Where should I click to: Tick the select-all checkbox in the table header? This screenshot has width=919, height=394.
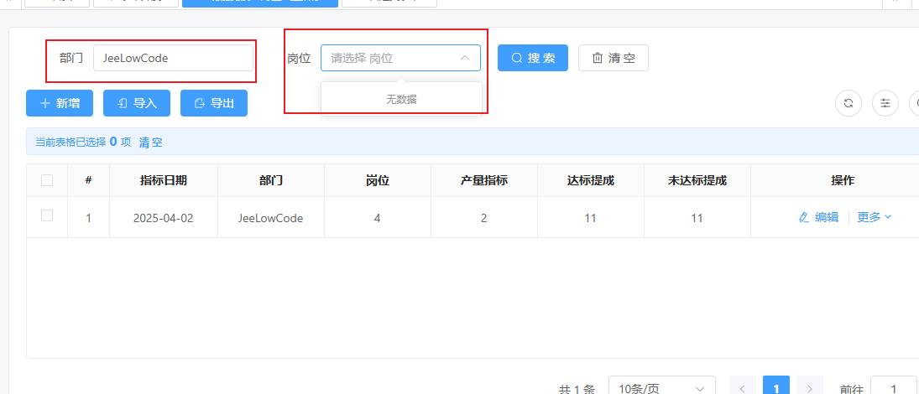47,180
